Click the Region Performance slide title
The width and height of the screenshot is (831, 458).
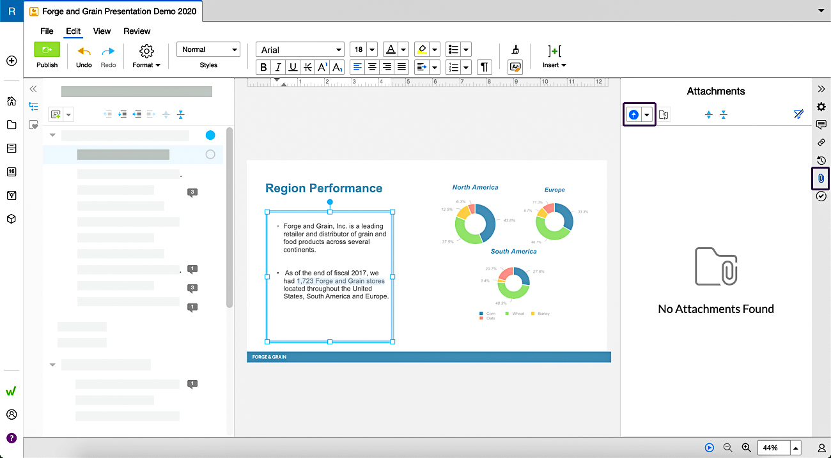click(x=323, y=188)
